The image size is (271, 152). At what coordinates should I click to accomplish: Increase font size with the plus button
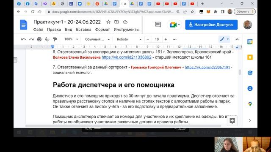point(166,39)
